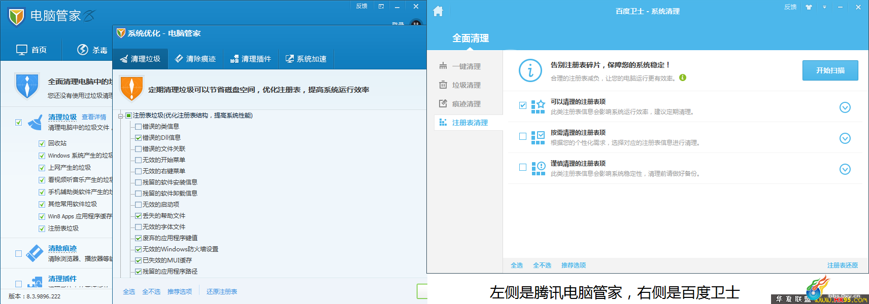This screenshot has width=869, height=304.
Task: Switch to the 清理插件 tab
Action: click(x=251, y=59)
